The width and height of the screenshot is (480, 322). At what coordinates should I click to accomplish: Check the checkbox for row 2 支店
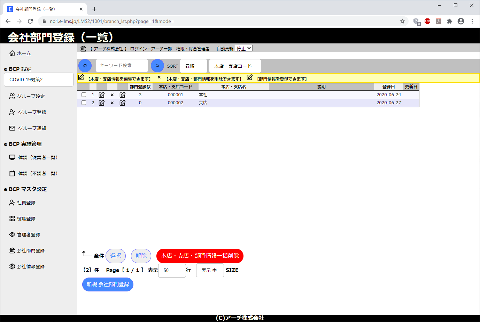tap(84, 103)
